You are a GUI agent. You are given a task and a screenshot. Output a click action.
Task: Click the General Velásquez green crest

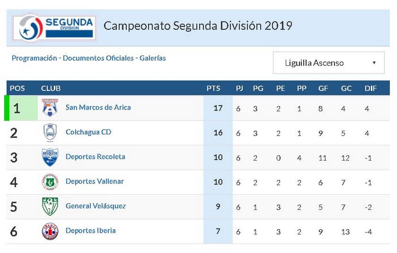tap(50, 206)
